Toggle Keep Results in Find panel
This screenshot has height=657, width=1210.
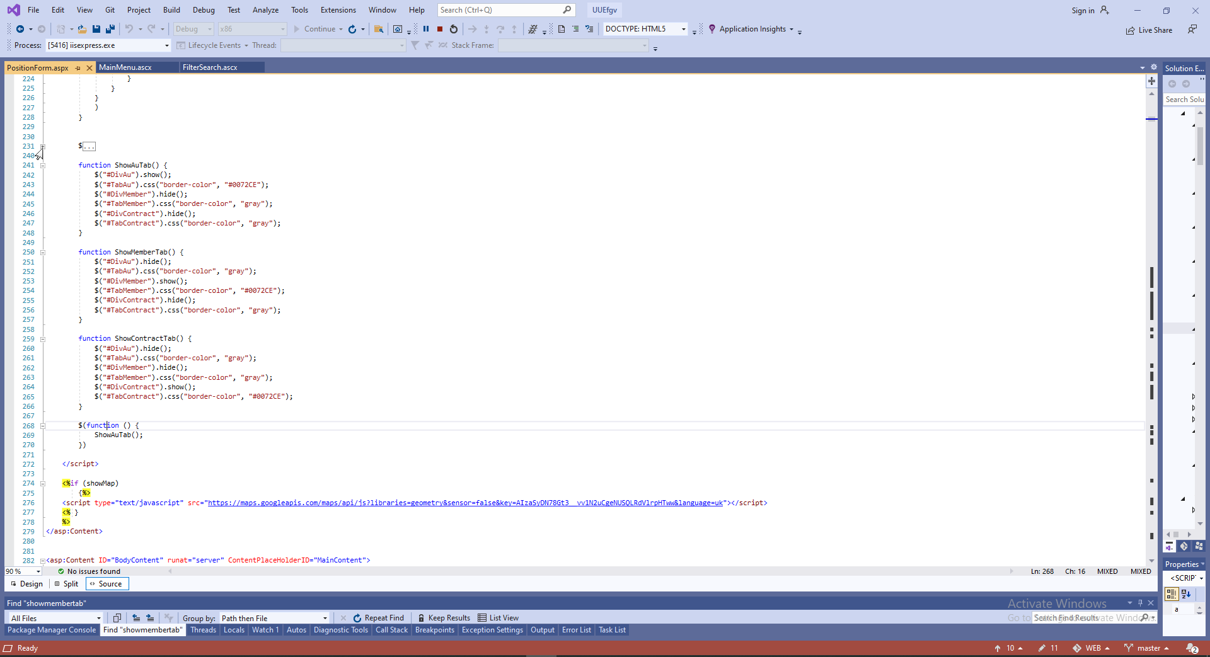coord(444,618)
